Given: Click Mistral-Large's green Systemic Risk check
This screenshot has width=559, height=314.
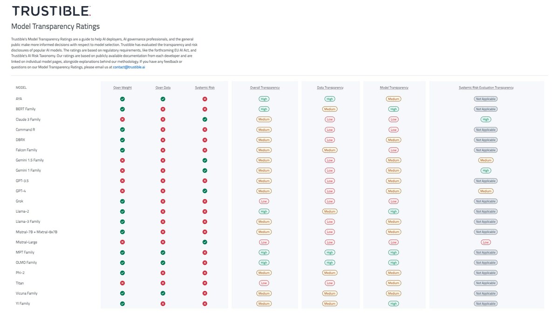Looking at the screenshot, I should 205,242.
